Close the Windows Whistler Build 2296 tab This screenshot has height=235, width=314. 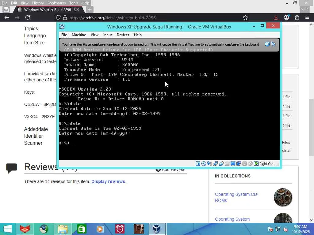(78, 9)
